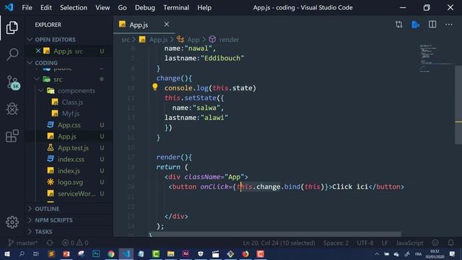Screen dimensions: 462x260
Task: Open the Debug view with bug icon
Action: tap(12, 109)
